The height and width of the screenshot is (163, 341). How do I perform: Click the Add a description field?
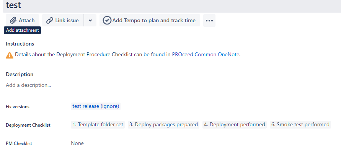coord(28,85)
